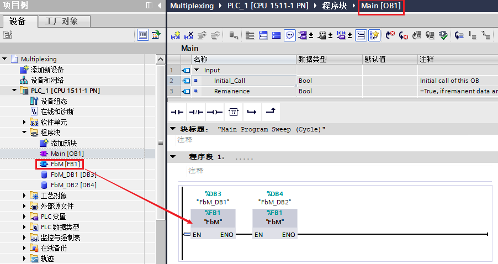Open FbM_DB2 [DB4] data block
The width and height of the screenshot is (498, 264).
coord(73,185)
